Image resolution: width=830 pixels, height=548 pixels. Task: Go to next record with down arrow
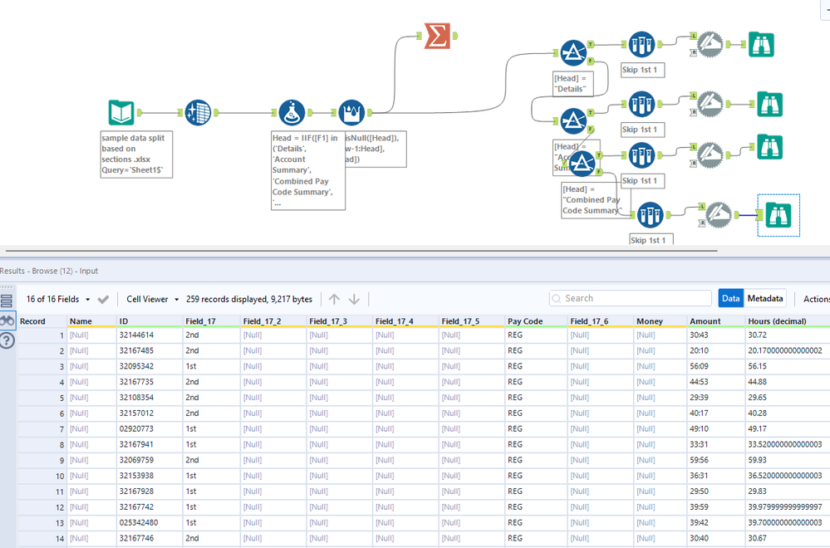tap(354, 299)
